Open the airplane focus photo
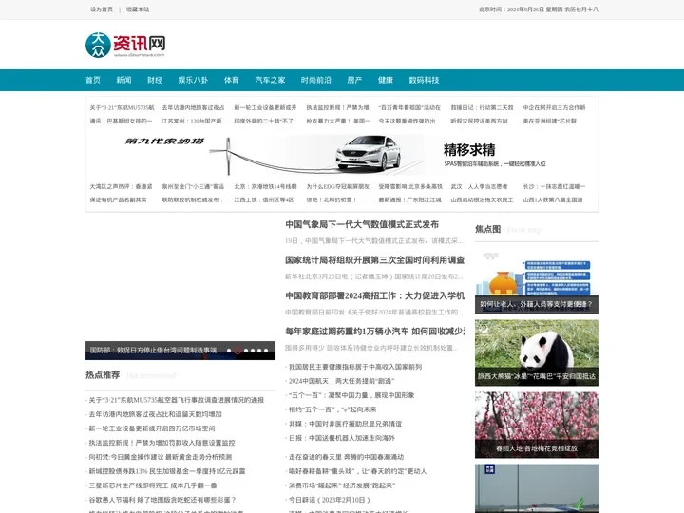The height and width of the screenshot is (513, 684). pyautogui.click(x=537, y=488)
